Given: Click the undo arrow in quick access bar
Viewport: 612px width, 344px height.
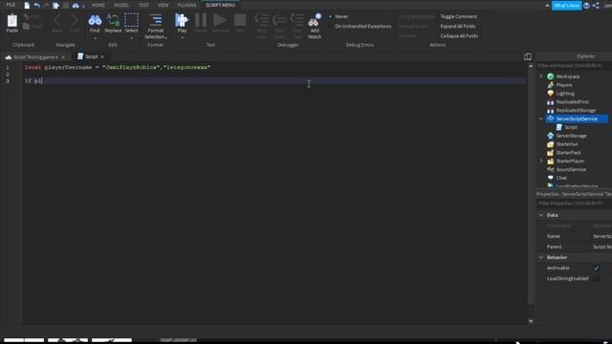Looking at the screenshot, I should point(36,6).
